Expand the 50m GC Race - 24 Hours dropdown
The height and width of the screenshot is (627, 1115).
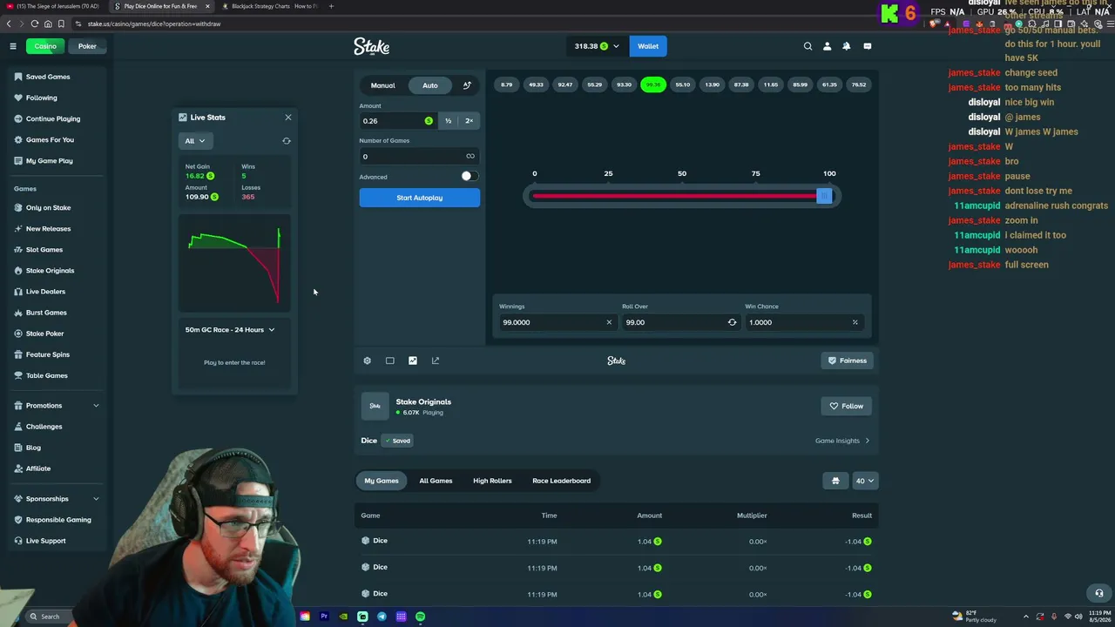point(230,330)
